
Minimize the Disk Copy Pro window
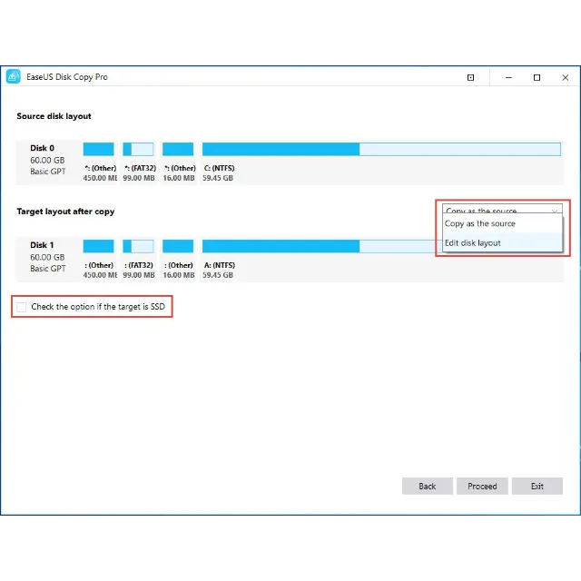pyautogui.click(x=504, y=78)
